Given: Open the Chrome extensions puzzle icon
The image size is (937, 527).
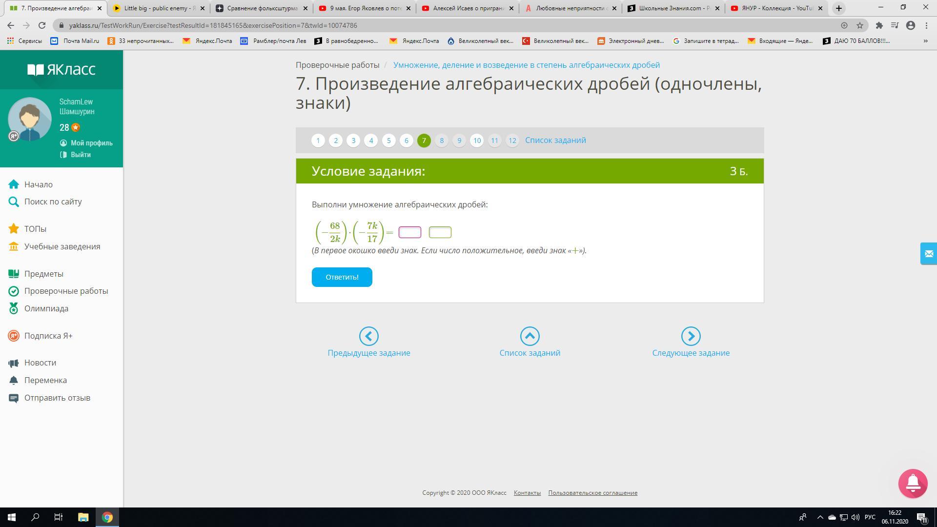Looking at the screenshot, I should point(879,25).
